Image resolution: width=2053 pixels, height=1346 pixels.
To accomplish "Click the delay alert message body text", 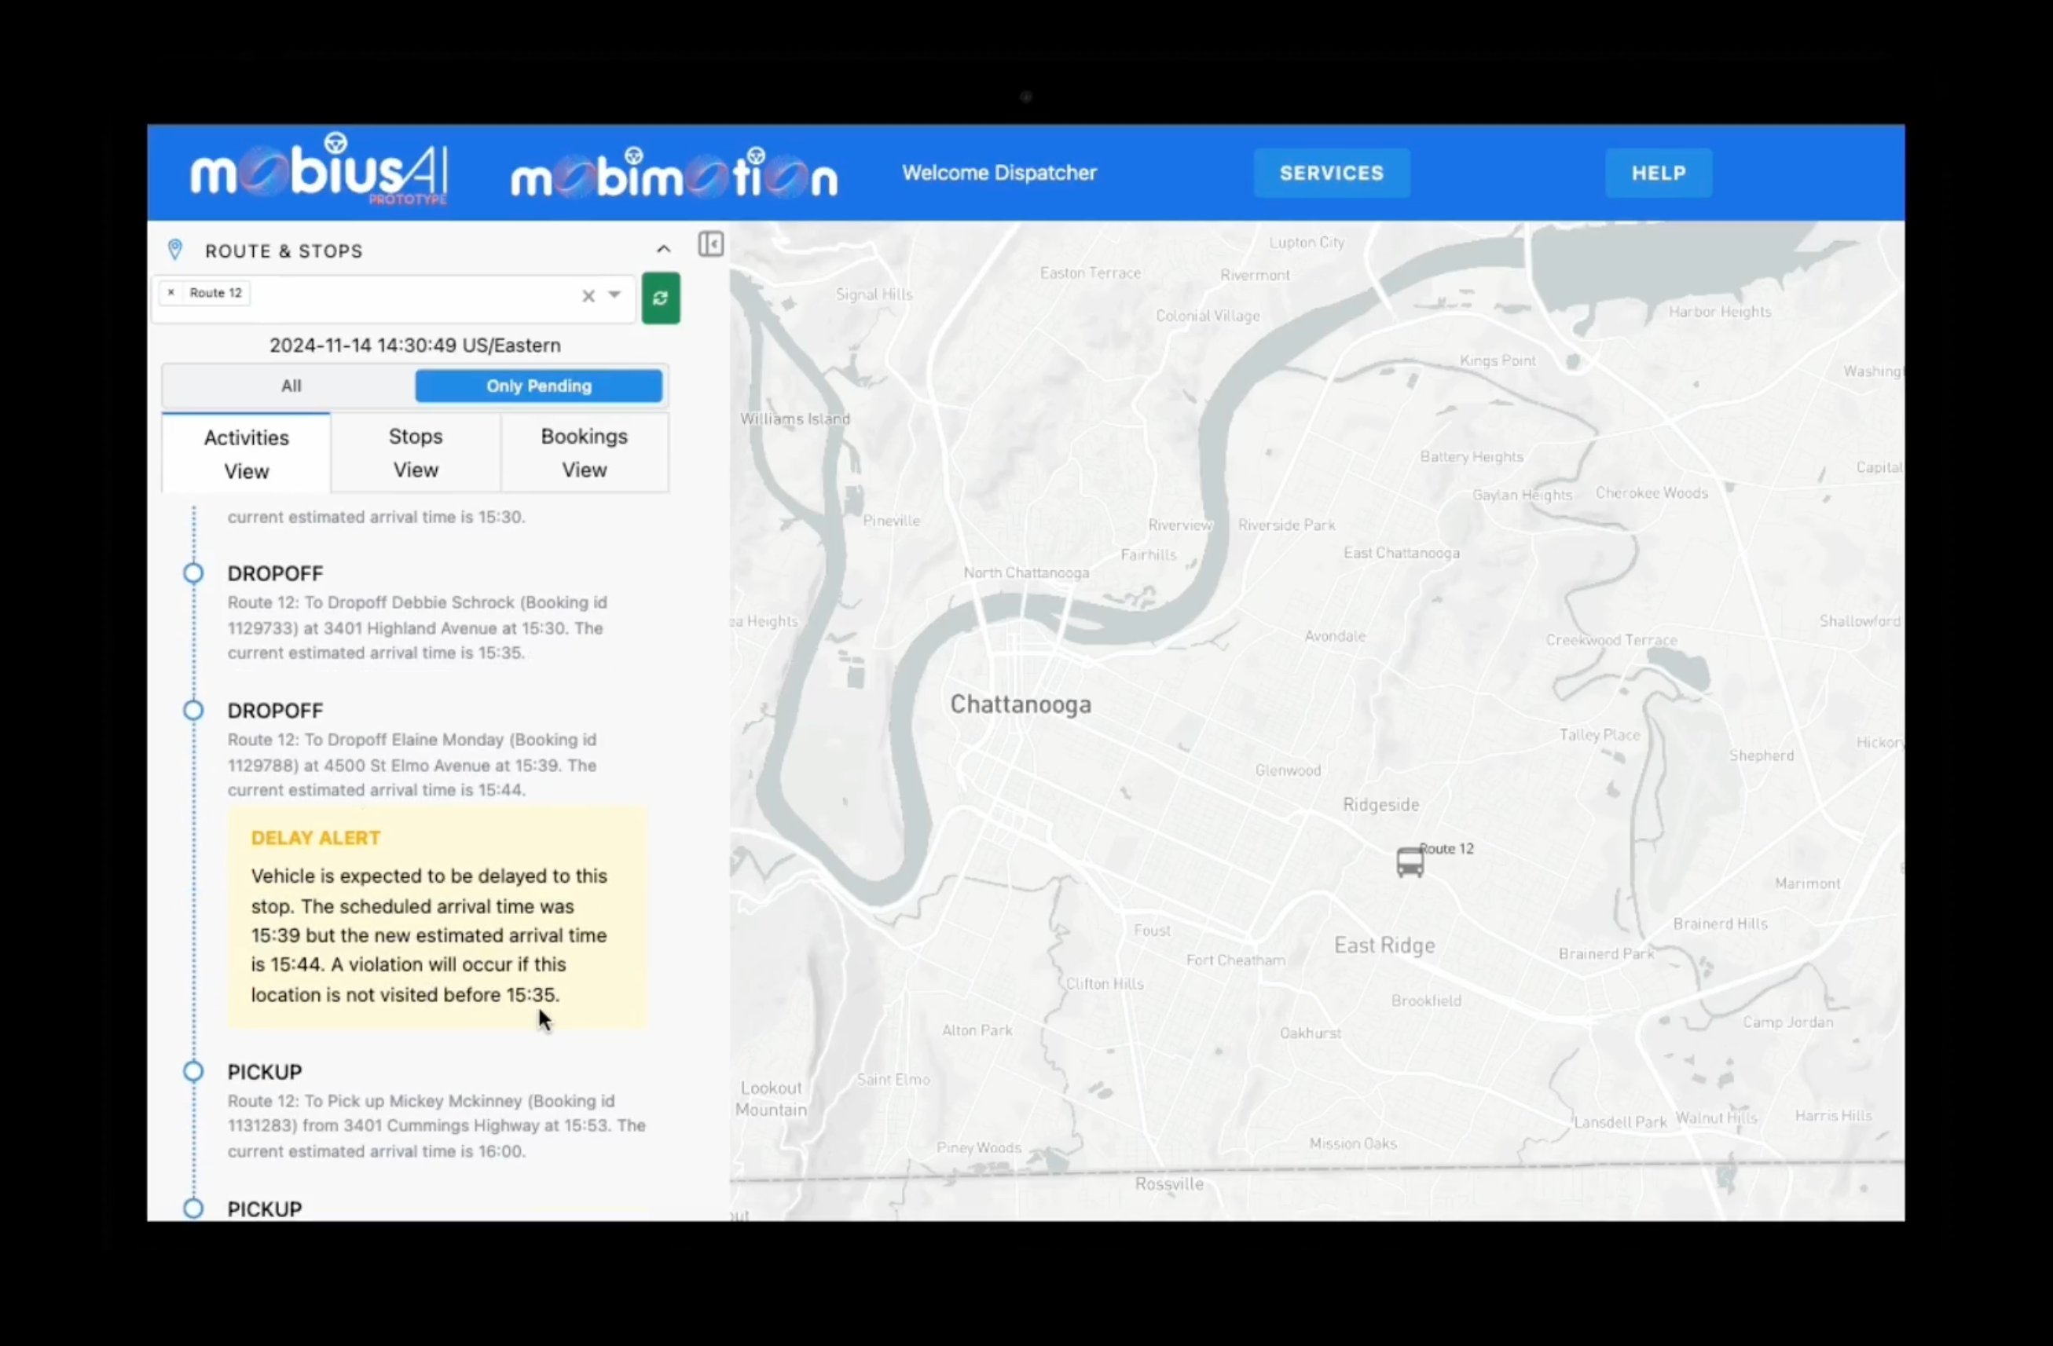I will pos(429,935).
